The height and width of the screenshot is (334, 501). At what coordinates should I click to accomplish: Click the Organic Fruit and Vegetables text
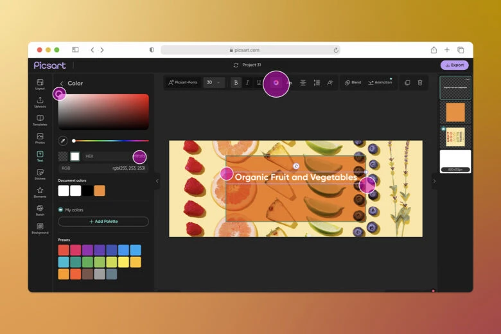tap(295, 177)
